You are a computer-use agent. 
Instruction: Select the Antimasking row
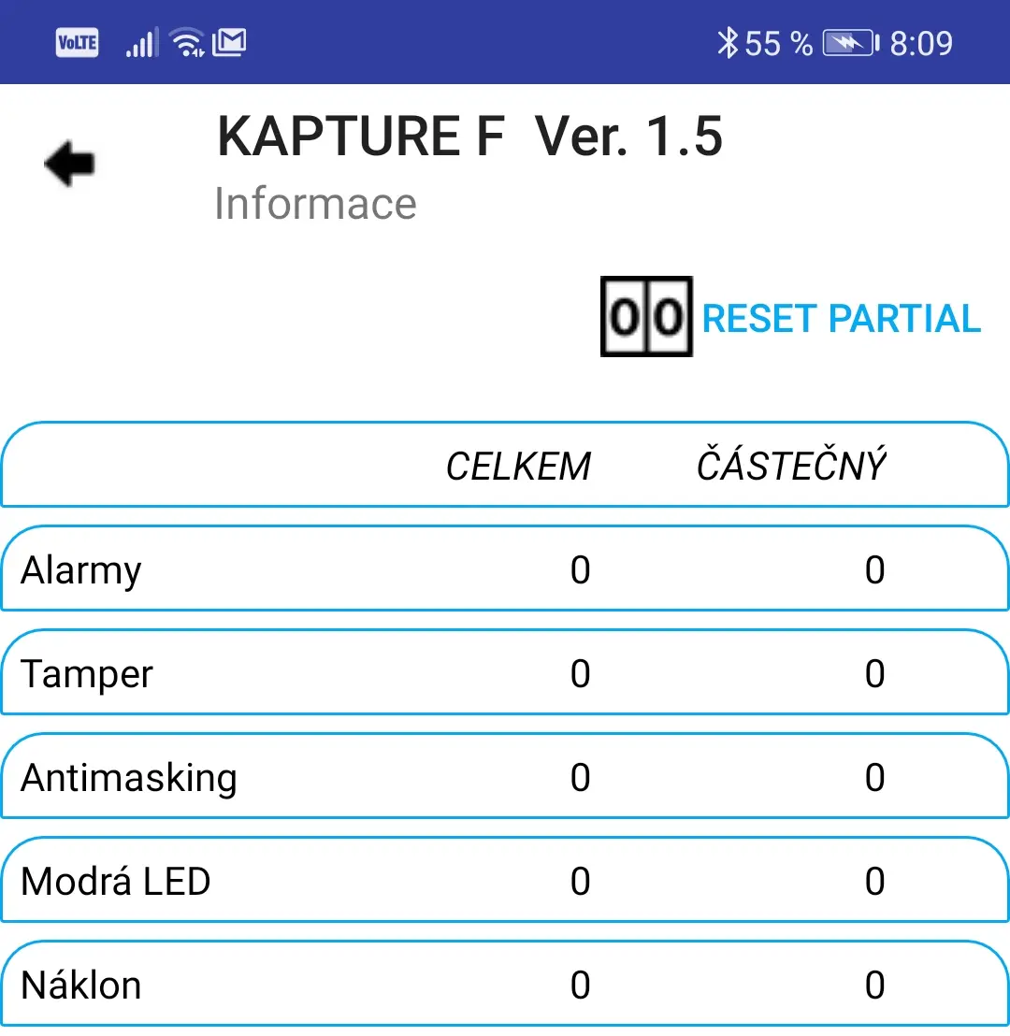click(x=505, y=776)
